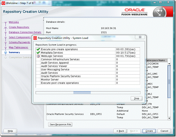This screenshot has height=137, width=176.
Task: Click the disabled Next button
Action: [x=134, y=131]
